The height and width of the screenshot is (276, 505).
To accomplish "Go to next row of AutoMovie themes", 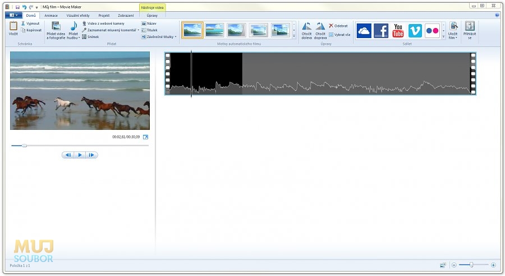I will point(293,31).
